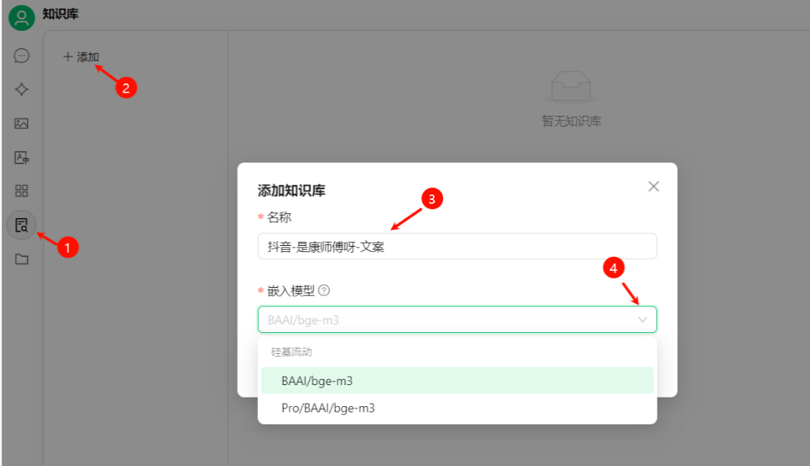The height and width of the screenshot is (466, 810).
Task: Open the chat assistant sidebar icon
Action: click(x=22, y=55)
